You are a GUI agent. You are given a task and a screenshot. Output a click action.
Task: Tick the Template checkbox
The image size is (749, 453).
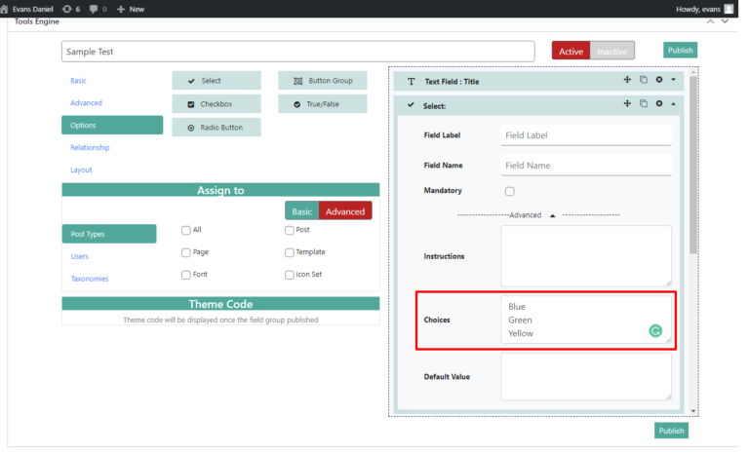point(290,252)
